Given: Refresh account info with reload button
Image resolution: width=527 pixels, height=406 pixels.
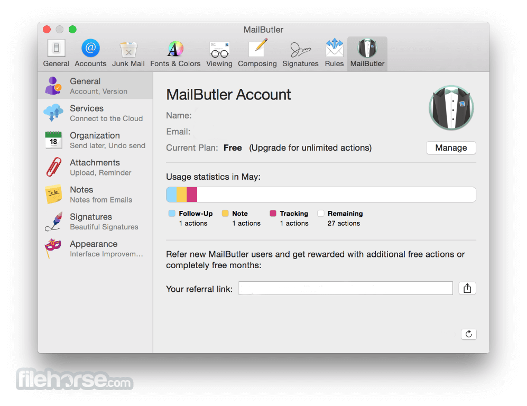Looking at the screenshot, I should [468, 334].
